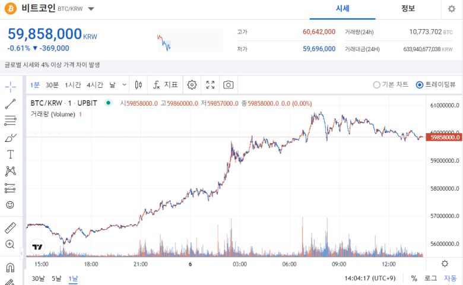This screenshot has width=463, height=285.
Task: Open time axis settings gear at bottom right
Action: pyautogui.click(x=445, y=264)
